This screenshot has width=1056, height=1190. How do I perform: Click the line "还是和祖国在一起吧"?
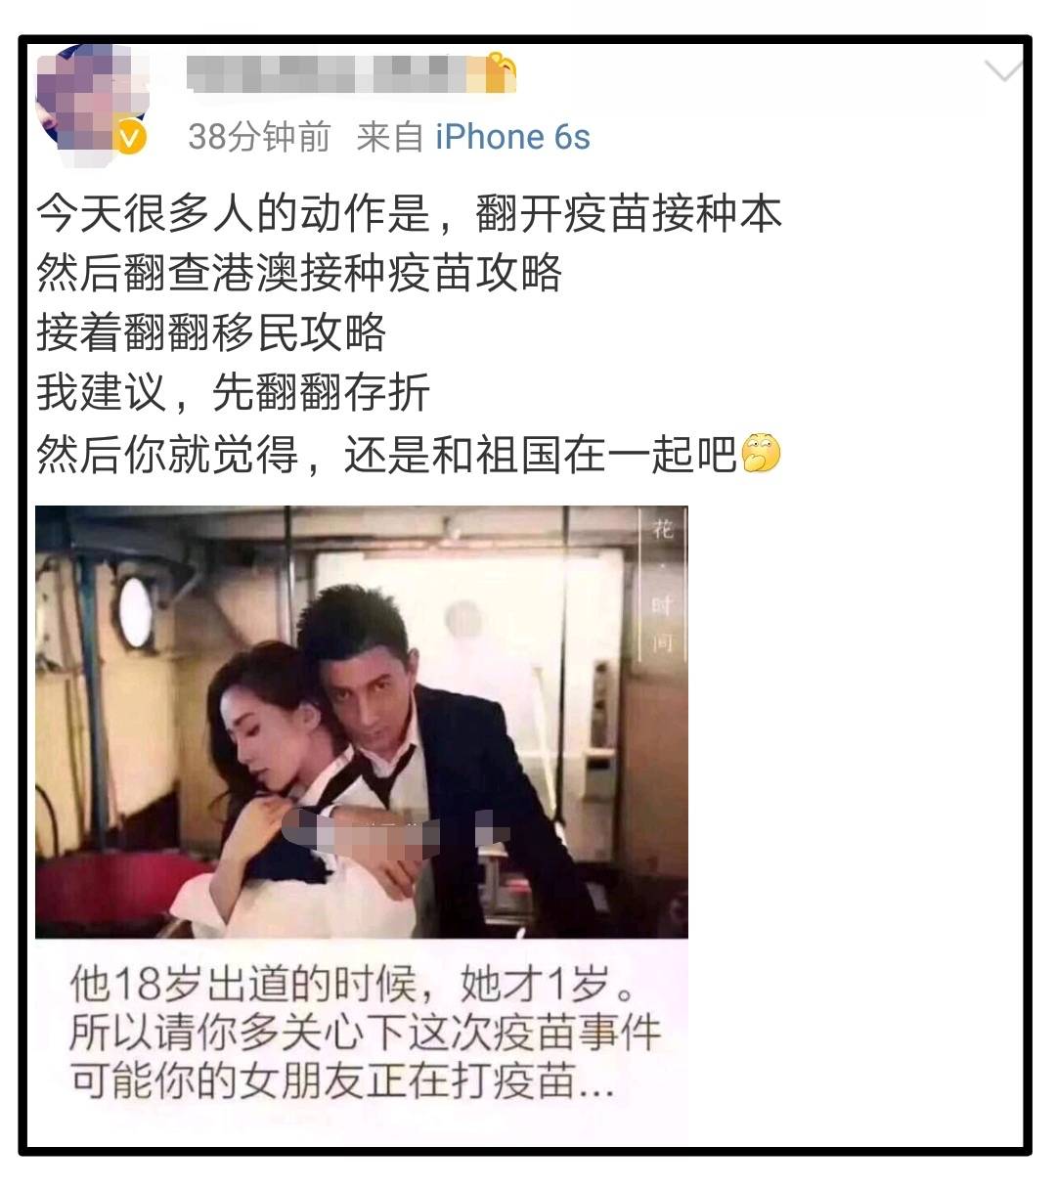pos(541,453)
